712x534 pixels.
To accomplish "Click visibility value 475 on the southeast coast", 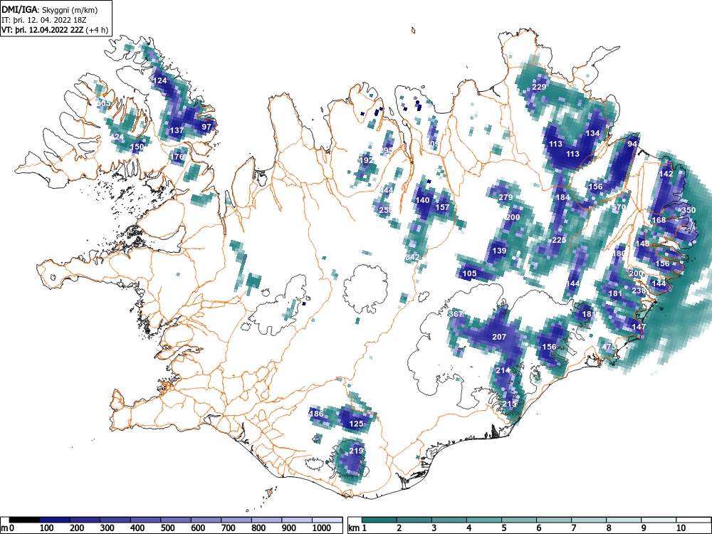I will click(x=609, y=347).
